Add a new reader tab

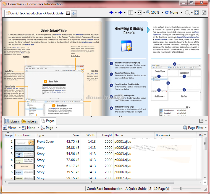[74, 14]
